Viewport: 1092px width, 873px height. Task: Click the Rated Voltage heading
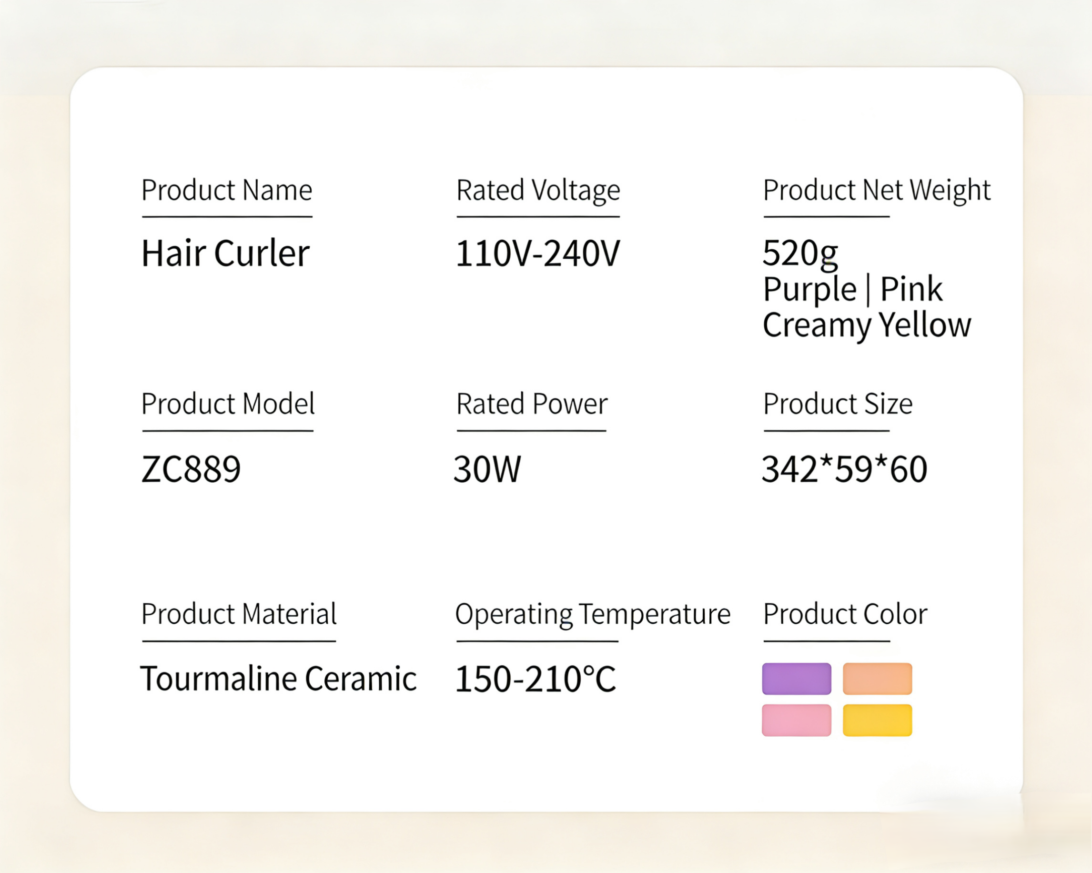(x=538, y=191)
